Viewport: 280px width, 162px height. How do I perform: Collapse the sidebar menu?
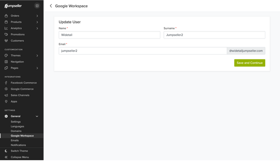coord(6,157)
